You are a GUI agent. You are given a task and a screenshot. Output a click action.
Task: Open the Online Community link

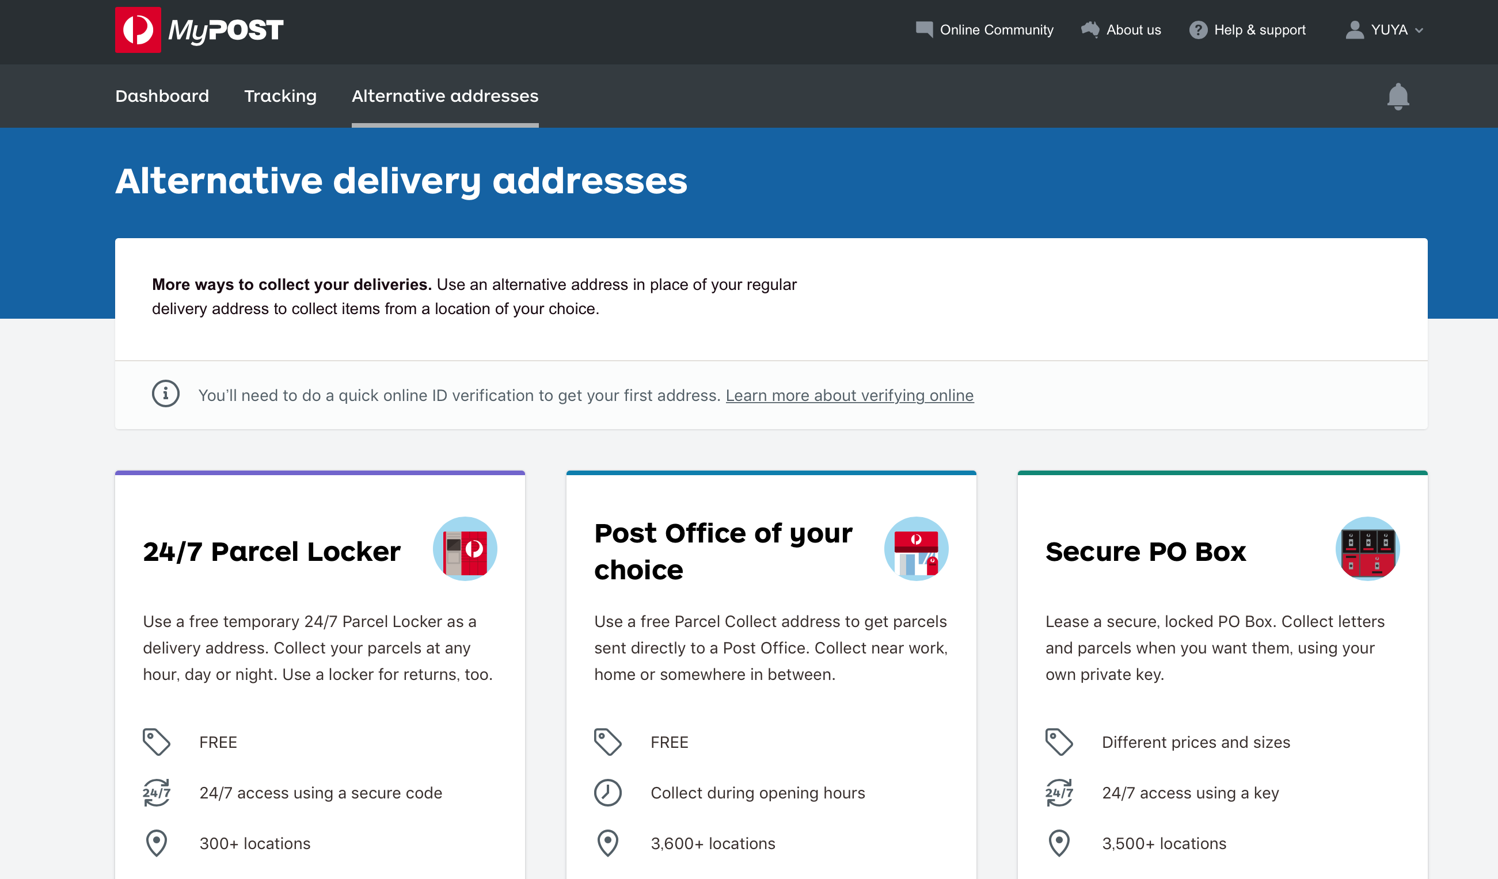coord(997,30)
